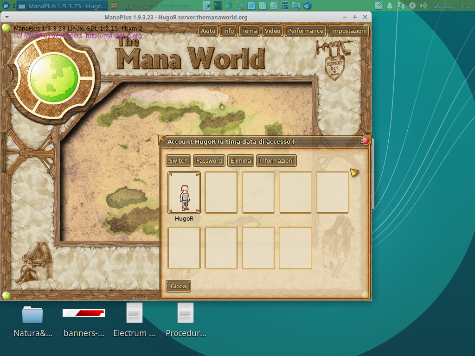Open the notes launcher icon
The width and height of the screenshot is (475, 356).
point(274,6)
